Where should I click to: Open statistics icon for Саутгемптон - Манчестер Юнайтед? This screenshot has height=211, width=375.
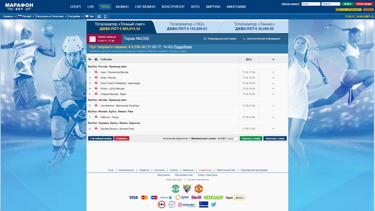96,105
